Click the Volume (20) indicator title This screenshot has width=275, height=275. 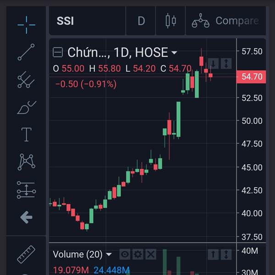[x=77, y=254]
